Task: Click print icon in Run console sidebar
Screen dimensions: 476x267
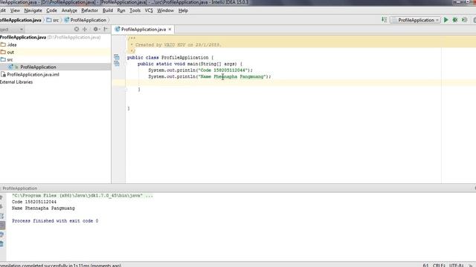Action: 1,234
